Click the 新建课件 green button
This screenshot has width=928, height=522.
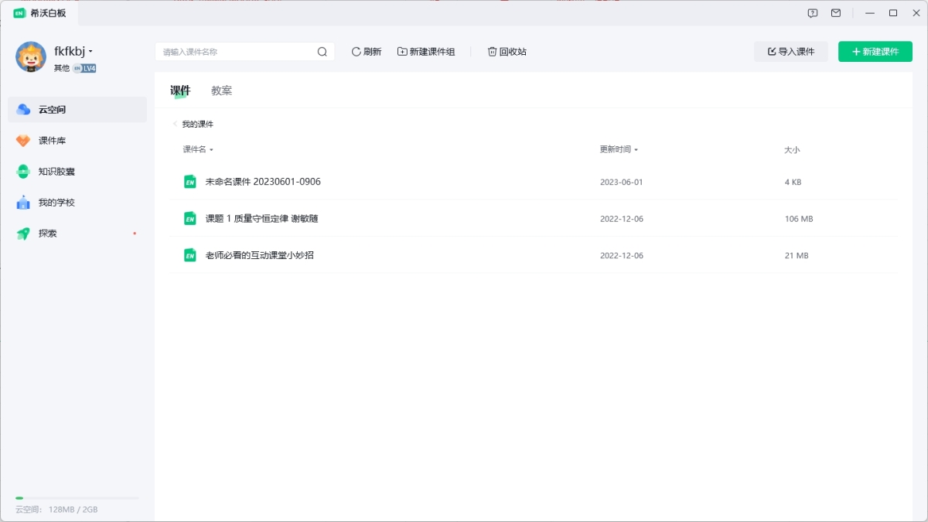coord(875,52)
